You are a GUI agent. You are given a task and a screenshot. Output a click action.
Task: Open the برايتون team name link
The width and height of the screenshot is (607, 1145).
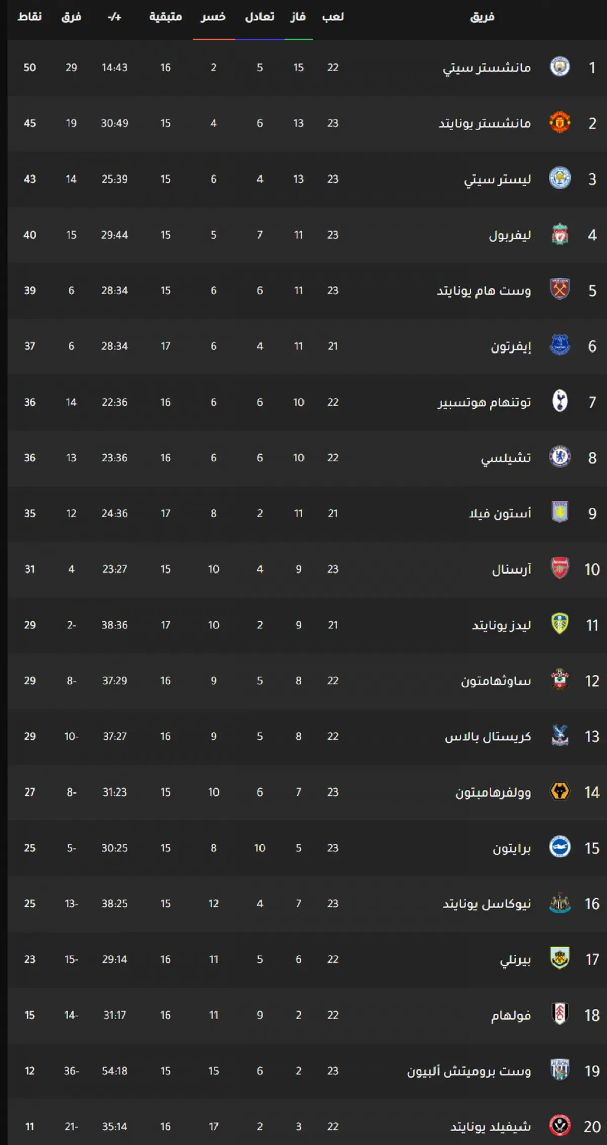[x=511, y=848]
